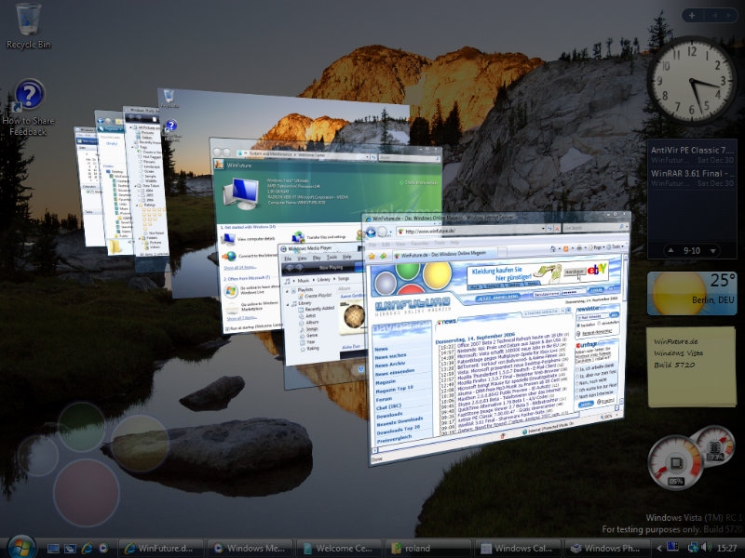
Task: Click Add to Favorites icon
Action: pos(384,257)
